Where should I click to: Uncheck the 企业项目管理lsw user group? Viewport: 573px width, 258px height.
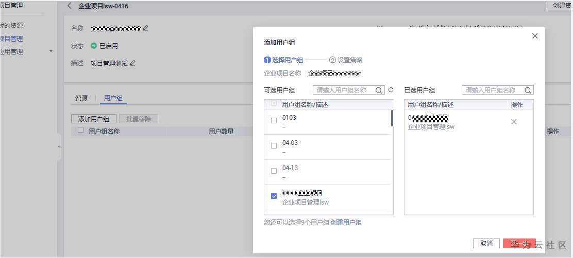point(274,196)
